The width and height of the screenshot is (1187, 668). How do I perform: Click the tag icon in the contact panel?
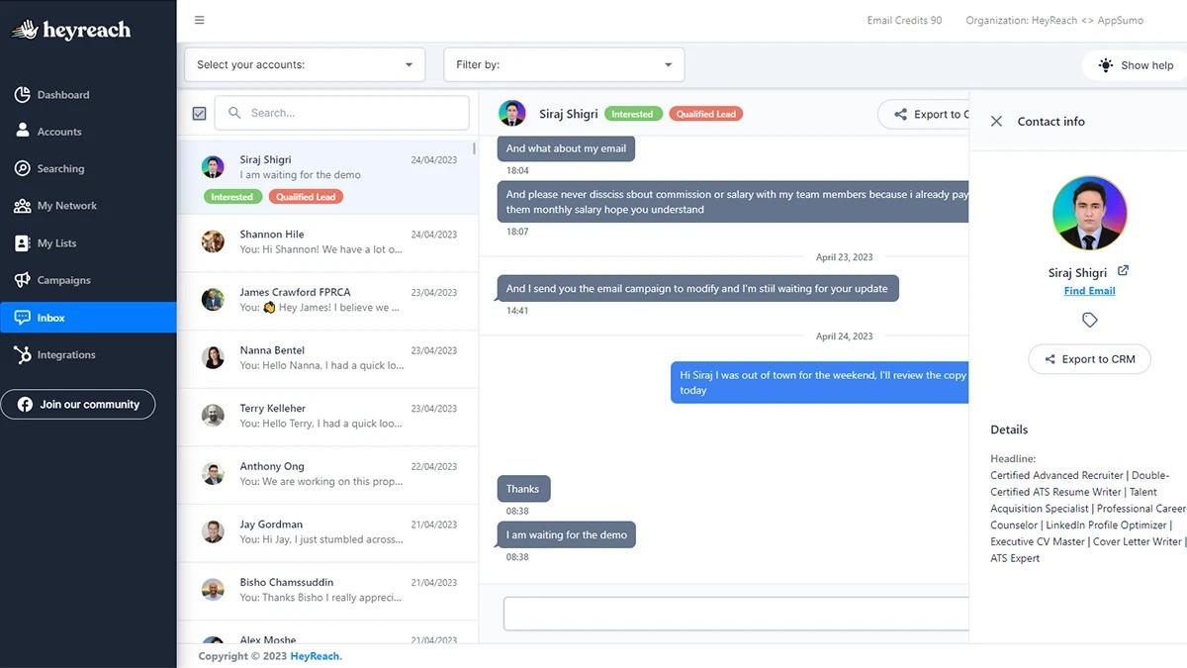tap(1089, 320)
